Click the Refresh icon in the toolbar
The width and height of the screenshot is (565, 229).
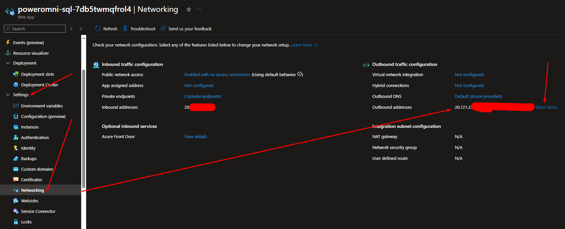[98, 29]
